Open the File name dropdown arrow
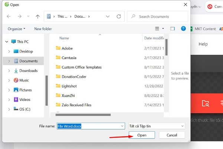Image resolution: width=223 pixels, height=149 pixels. pyautogui.click(x=122, y=126)
